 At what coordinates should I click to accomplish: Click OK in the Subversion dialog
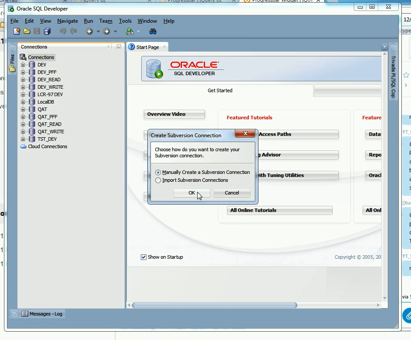click(192, 193)
